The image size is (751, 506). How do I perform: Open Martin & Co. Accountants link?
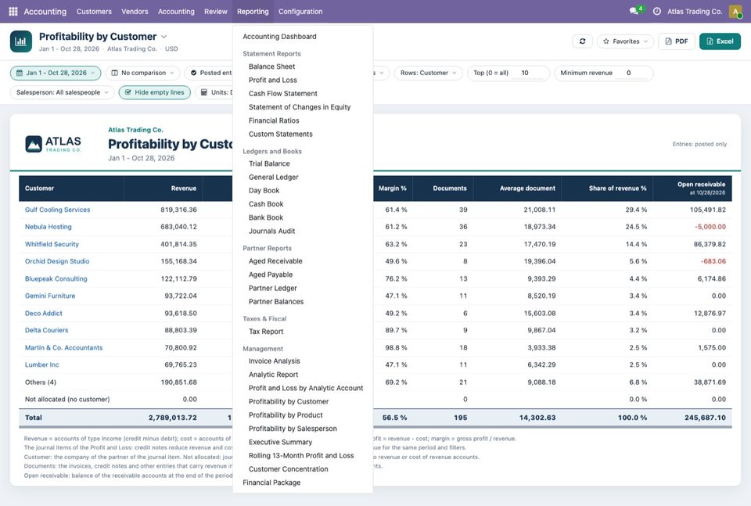pos(63,347)
